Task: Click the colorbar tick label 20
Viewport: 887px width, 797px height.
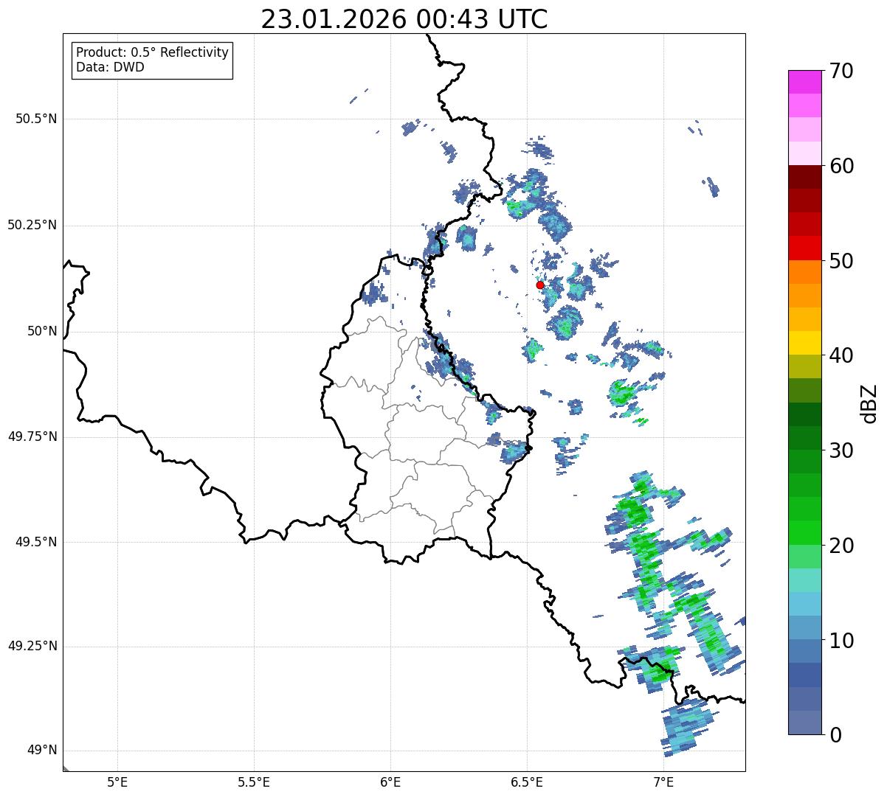Action: [x=841, y=546]
